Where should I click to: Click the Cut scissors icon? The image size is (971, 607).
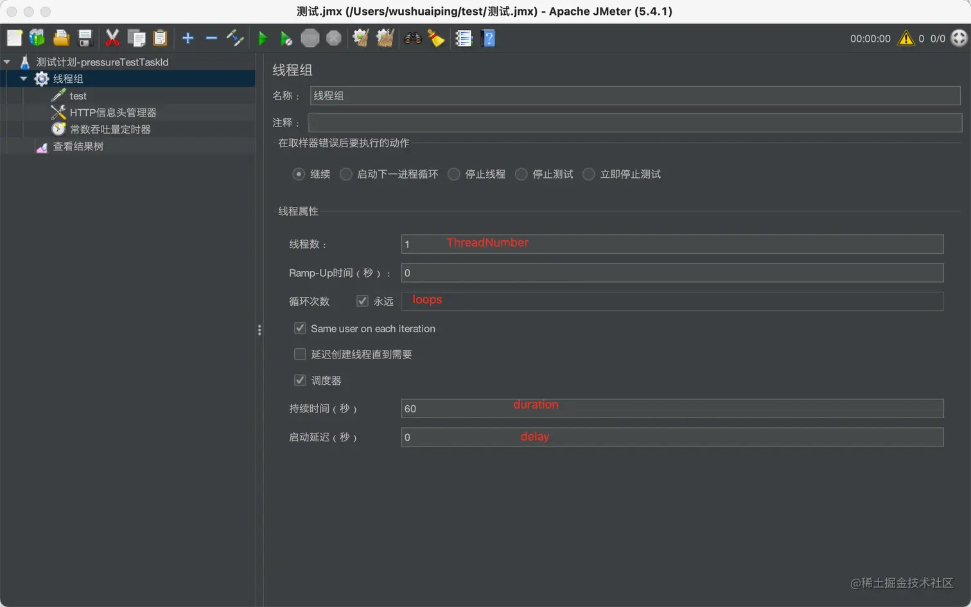pyautogui.click(x=112, y=39)
